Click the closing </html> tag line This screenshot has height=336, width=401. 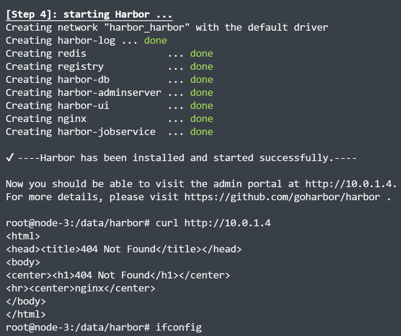[x=26, y=315]
